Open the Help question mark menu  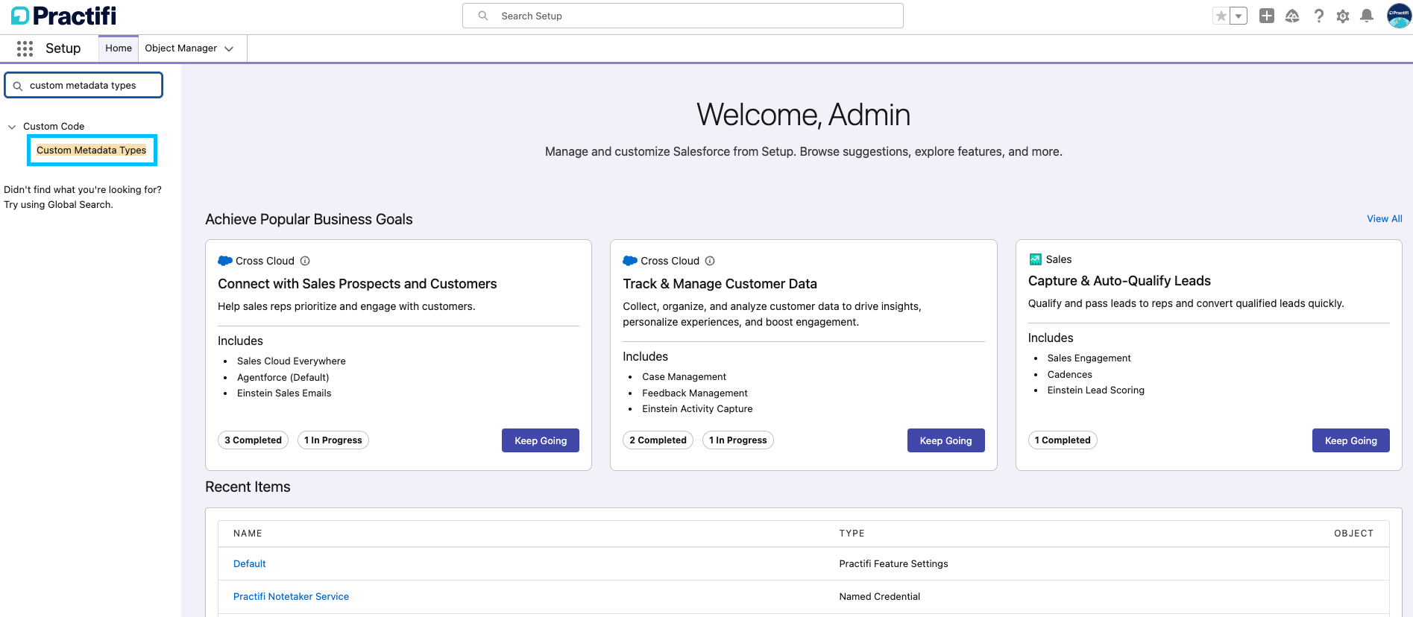pyautogui.click(x=1318, y=16)
